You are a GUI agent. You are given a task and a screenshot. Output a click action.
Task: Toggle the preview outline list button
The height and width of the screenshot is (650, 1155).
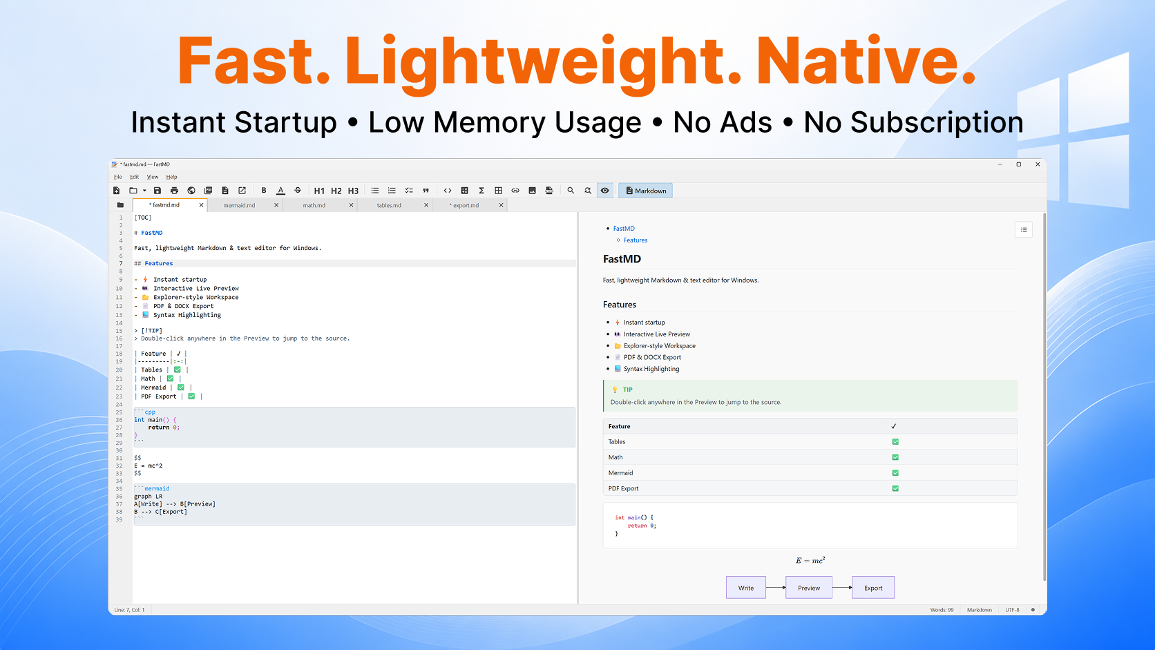click(1024, 230)
